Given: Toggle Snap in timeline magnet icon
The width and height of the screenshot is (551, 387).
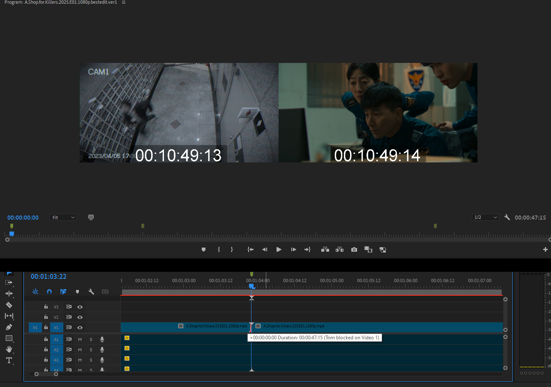Looking at the screenshot, I should tap(49, 292).
